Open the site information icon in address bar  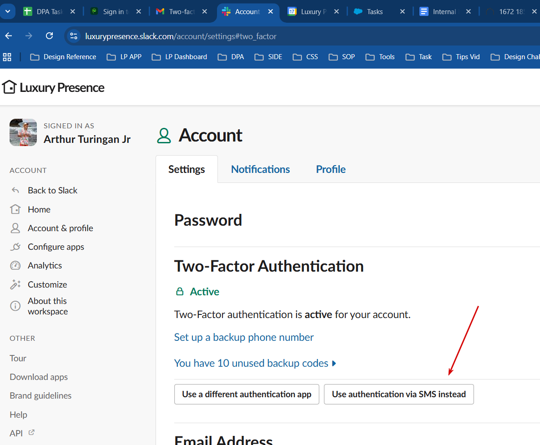(x=74, y=36)
